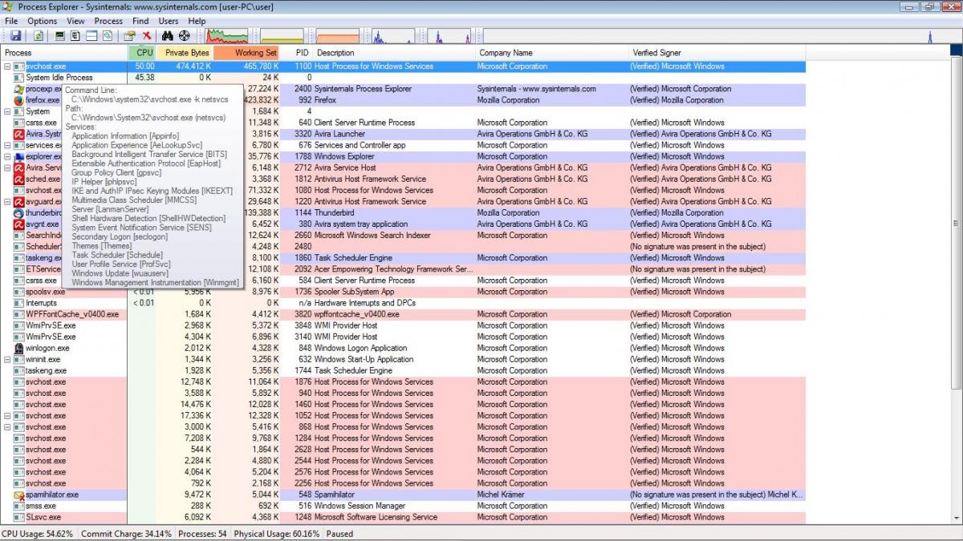Click 'Acer Empowering Technology Framework' description
Viewport: 963px width, 541px height.
point(394,269)
